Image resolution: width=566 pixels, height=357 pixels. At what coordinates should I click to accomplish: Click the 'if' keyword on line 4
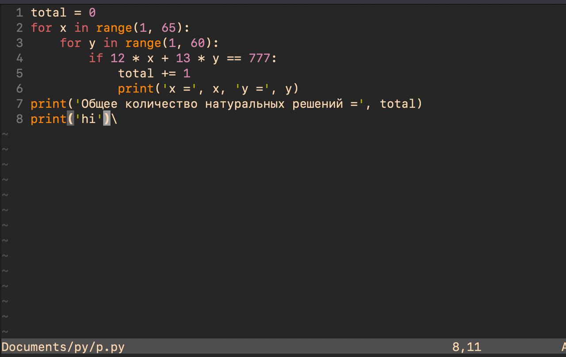[96, 58]
